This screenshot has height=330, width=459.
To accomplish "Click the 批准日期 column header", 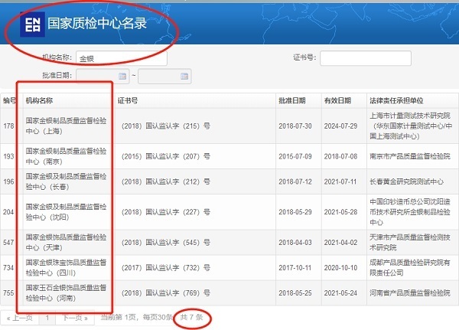I will tap(292, 101).
